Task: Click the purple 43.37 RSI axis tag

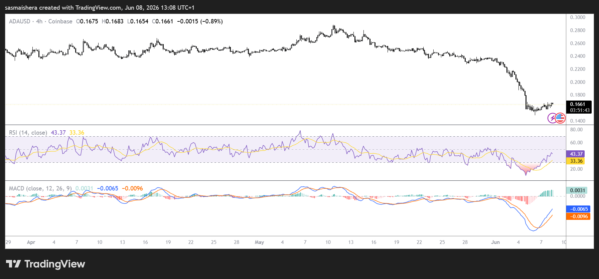Action: [x=575, y=154]
